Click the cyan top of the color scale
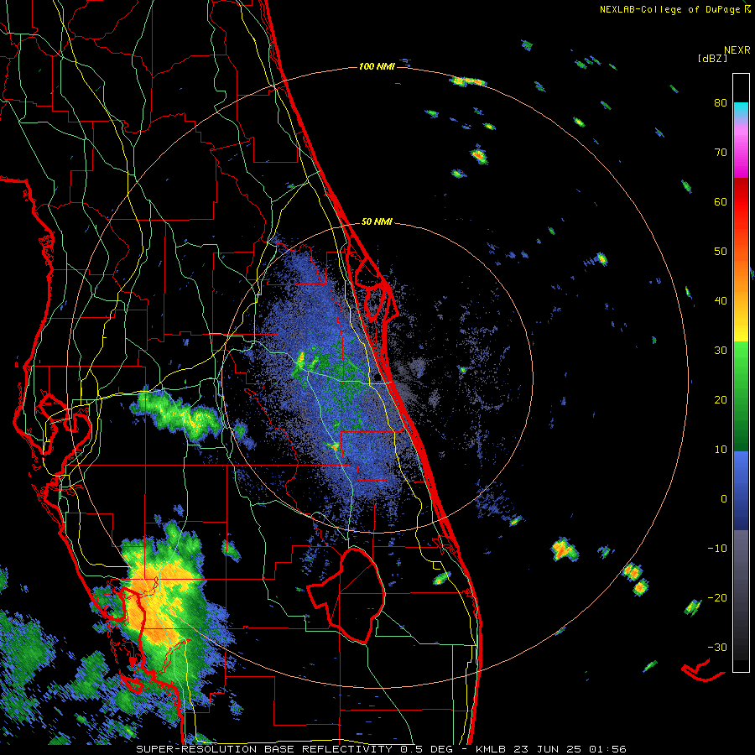The height and width of the screenshot is (755, 755). pos(742,108)
